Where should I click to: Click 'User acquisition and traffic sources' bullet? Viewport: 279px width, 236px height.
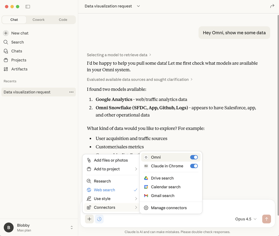tap(131, 138)
